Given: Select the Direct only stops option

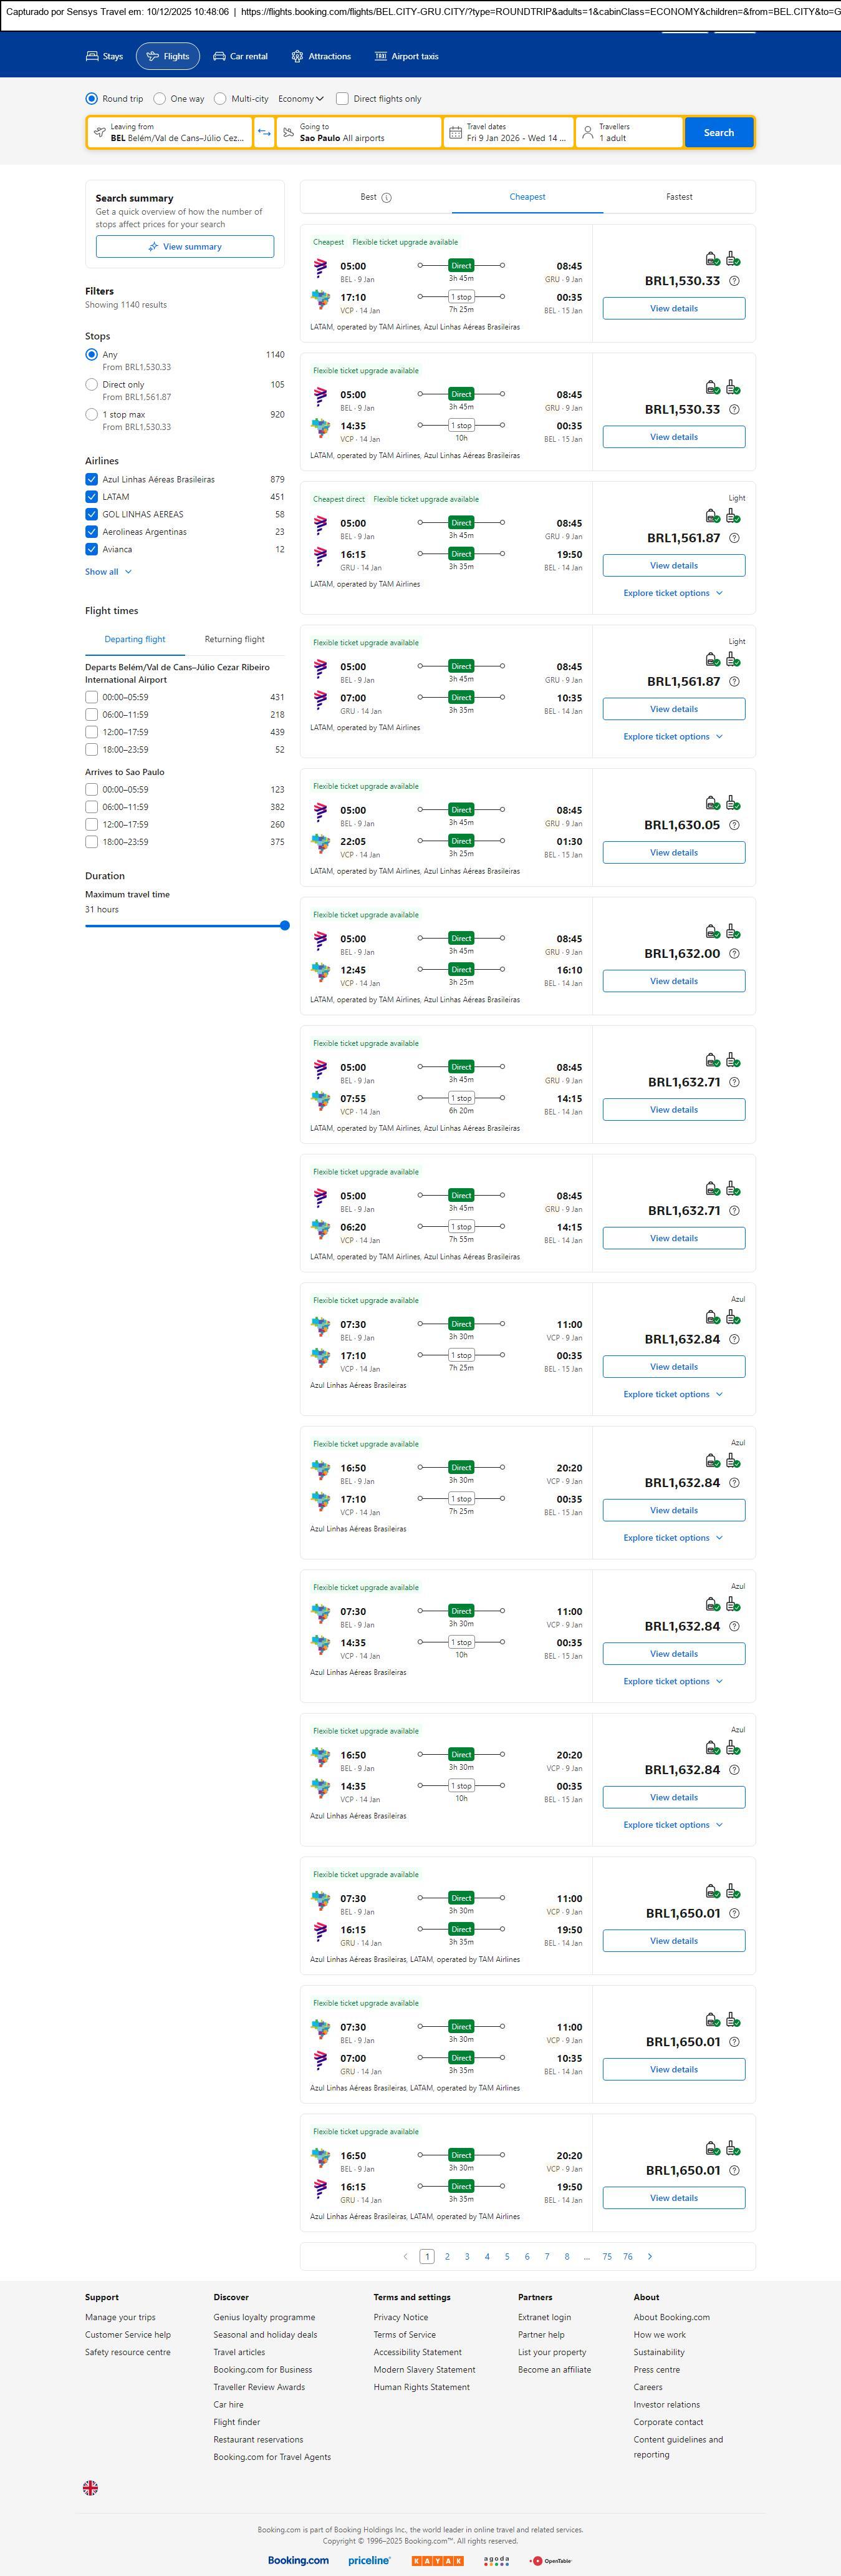Looking at the screenshot, I should pos(92,385).
